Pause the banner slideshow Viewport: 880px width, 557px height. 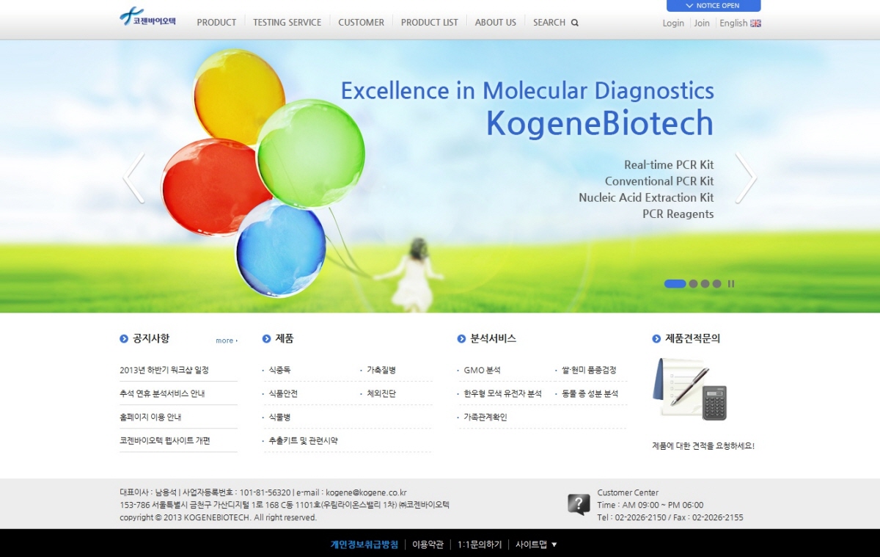(731, 284)
